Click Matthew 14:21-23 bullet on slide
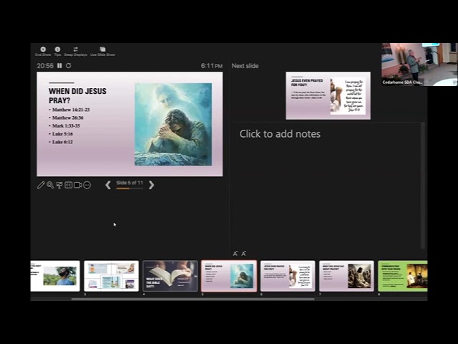 click(71, 110)
